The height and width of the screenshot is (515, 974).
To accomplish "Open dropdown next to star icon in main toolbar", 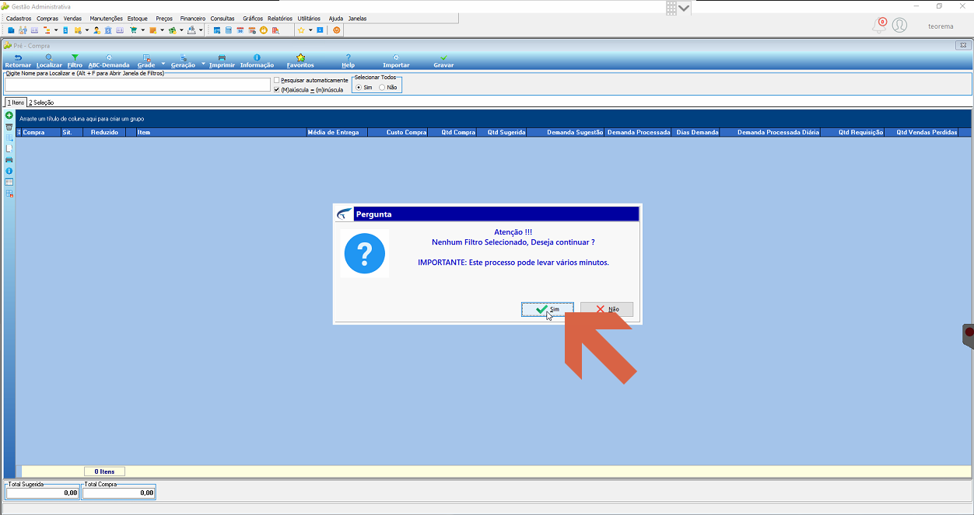I will click(x=310, y=30).
